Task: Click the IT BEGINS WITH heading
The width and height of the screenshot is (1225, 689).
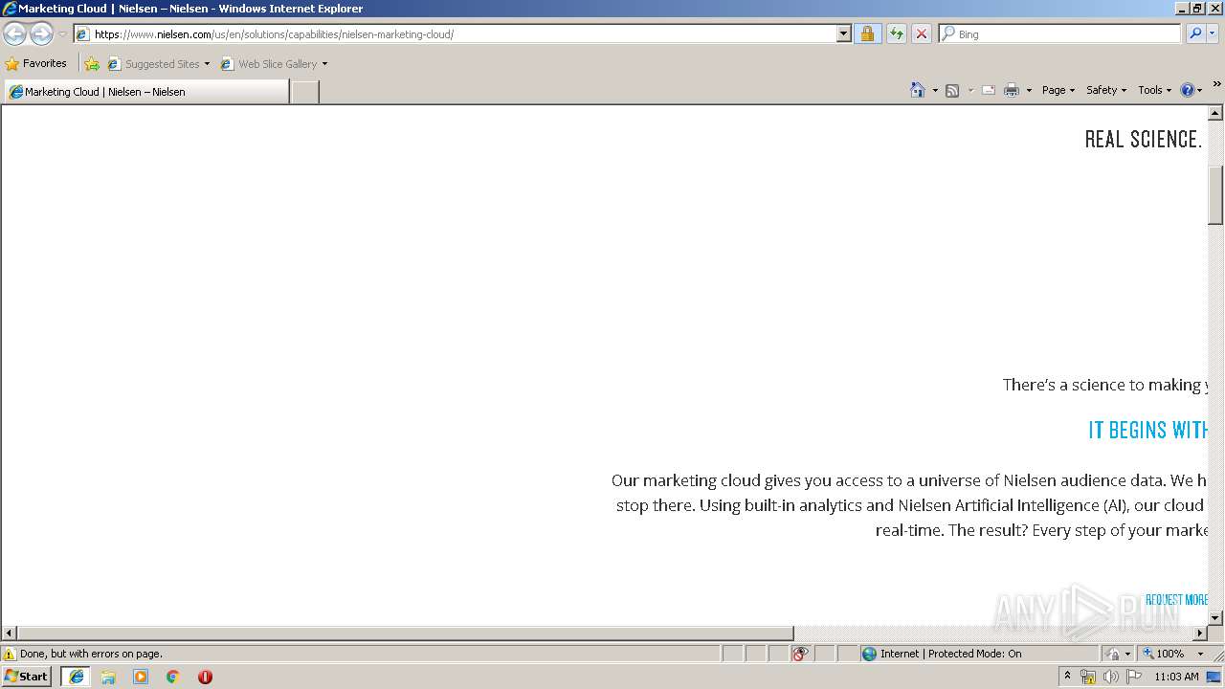Action: click(x=1148, y=430)
